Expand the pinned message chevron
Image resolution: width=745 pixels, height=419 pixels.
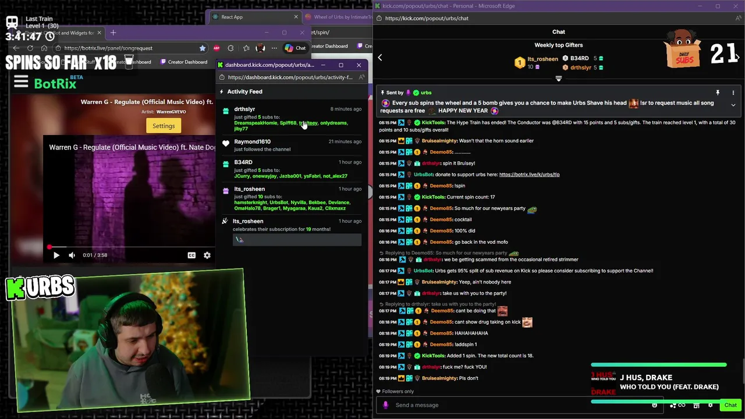point(733,105)
